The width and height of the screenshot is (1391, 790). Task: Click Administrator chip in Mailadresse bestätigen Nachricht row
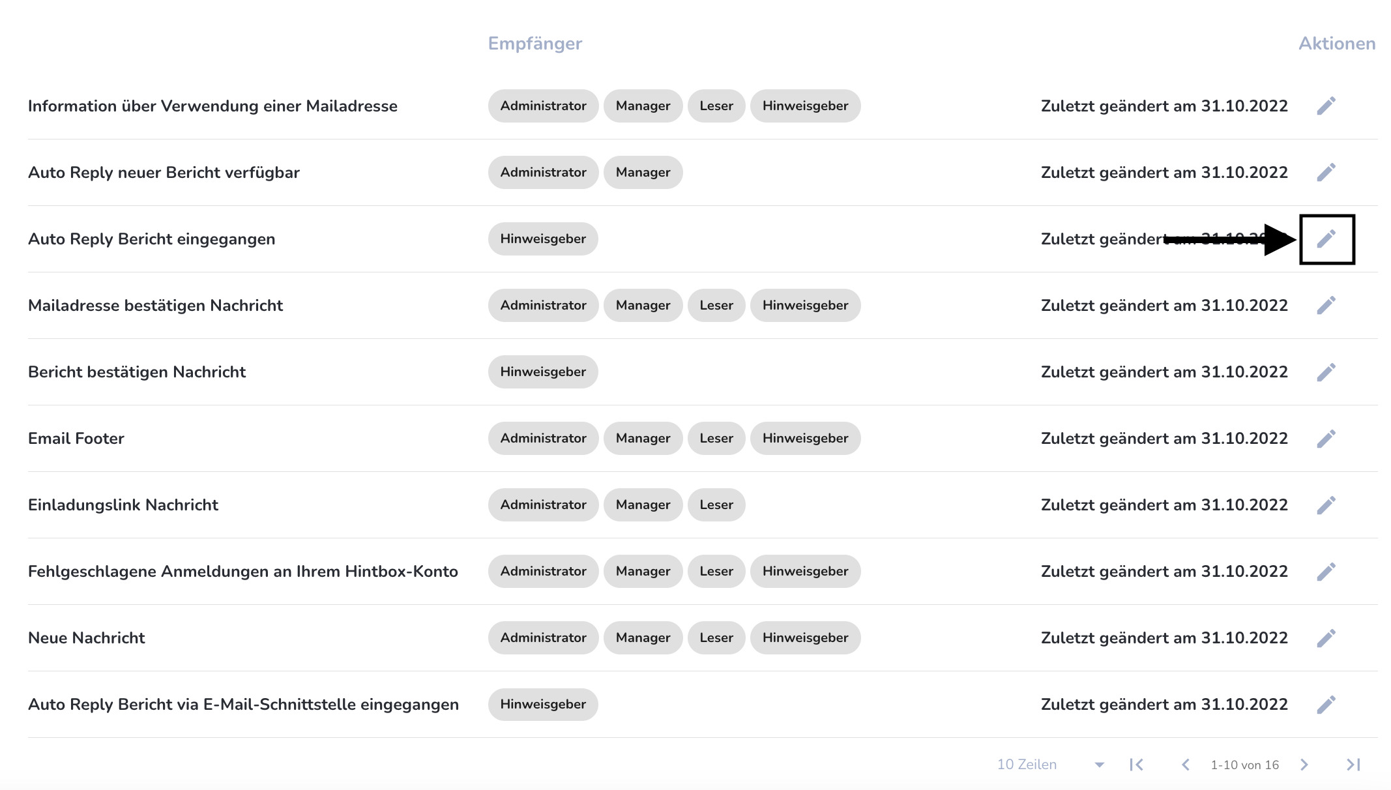543,305
